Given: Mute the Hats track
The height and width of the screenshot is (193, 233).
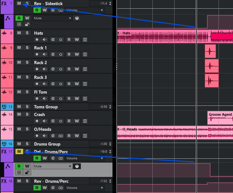Looking at the screenshot, I should [x=19, y=33].
